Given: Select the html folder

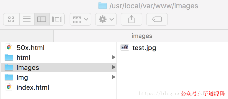Looking at the screenshot, I should click(59, 58).
